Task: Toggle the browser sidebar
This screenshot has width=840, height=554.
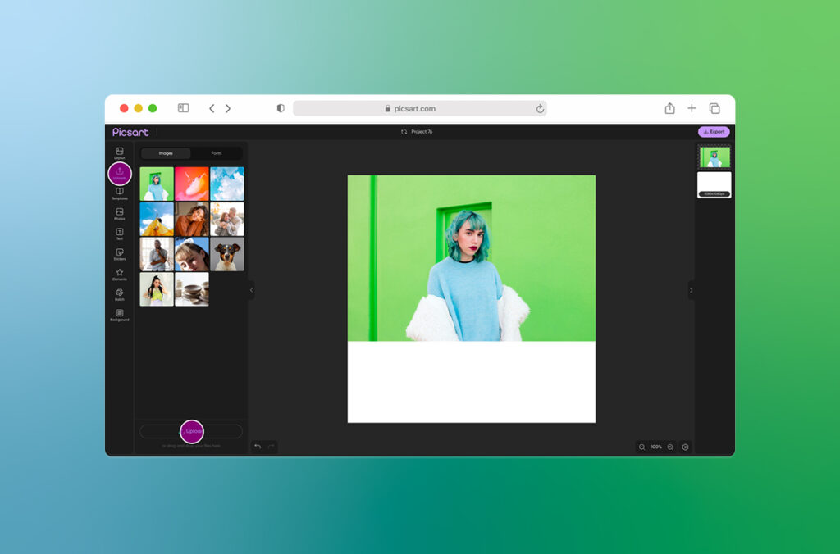Action: tap(184, 108)
